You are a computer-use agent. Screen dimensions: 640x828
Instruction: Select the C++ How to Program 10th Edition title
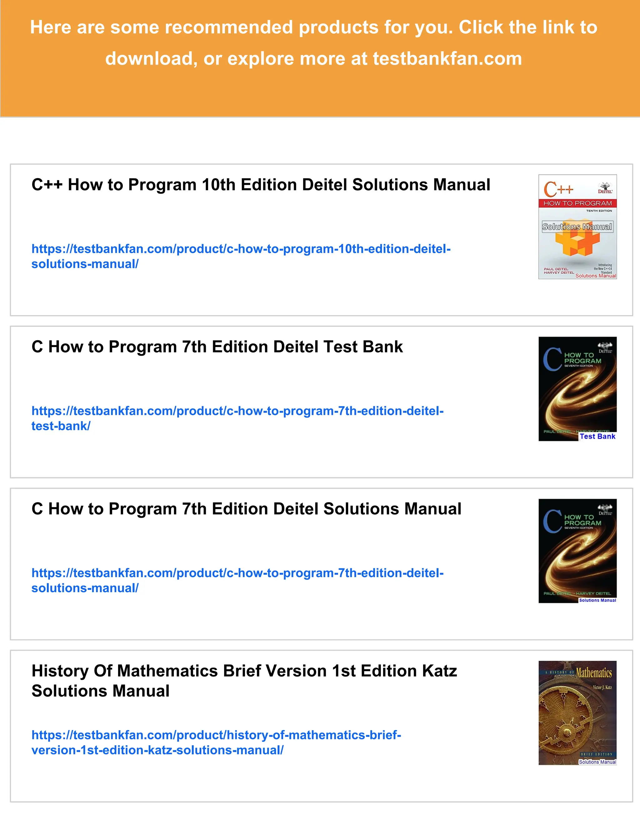pos(261,185)
